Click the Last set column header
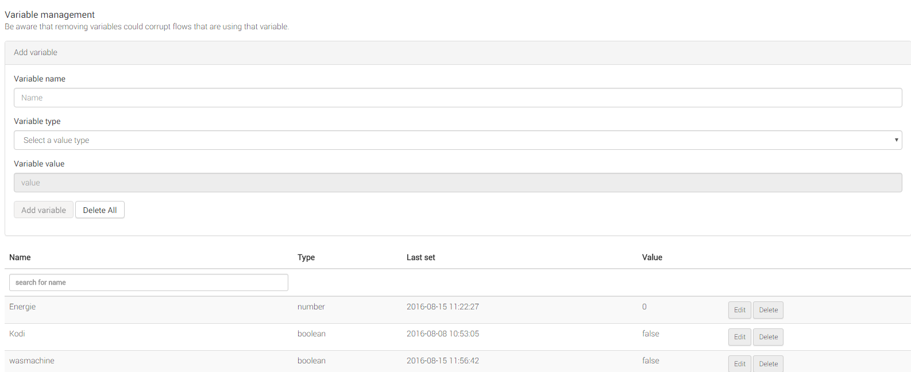 [421, 257]
